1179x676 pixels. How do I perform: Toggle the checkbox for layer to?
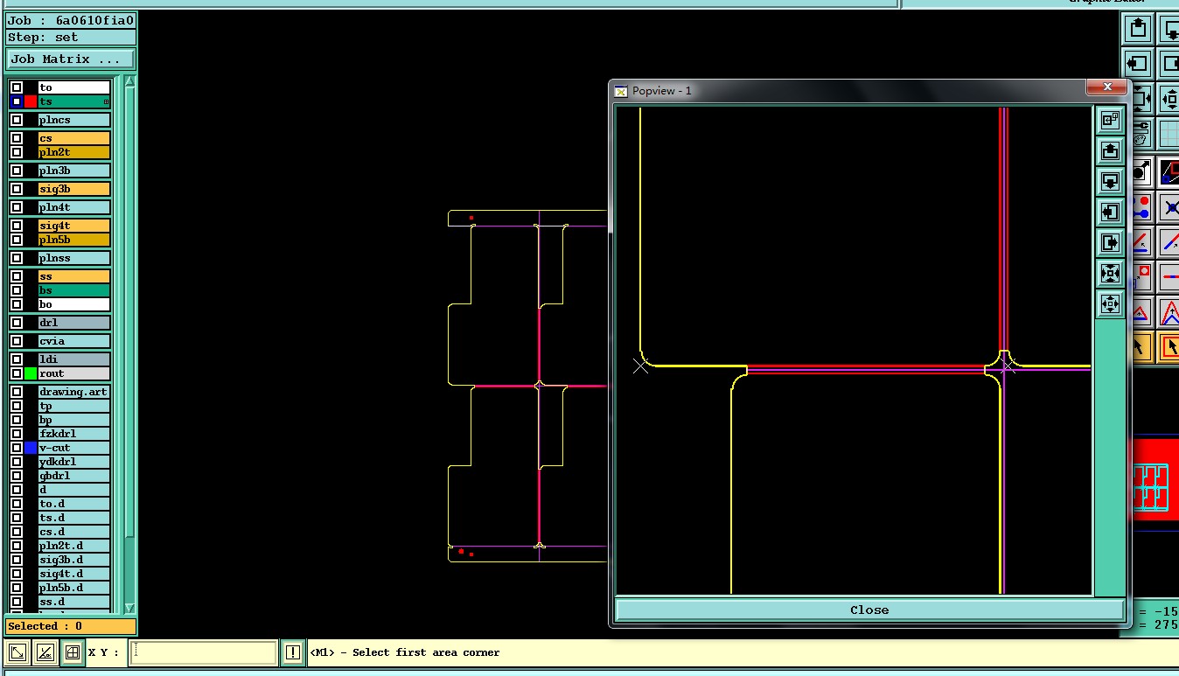(x=17, y=87)
